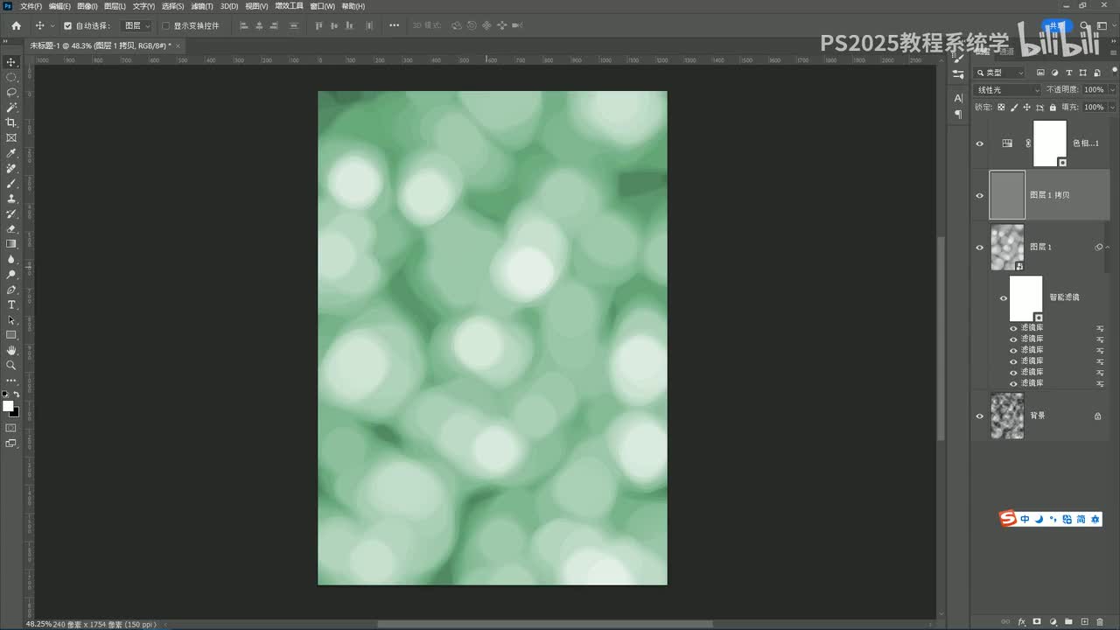
Task: Select the Horizontal Type tool
Action: (x=11, y=304)
